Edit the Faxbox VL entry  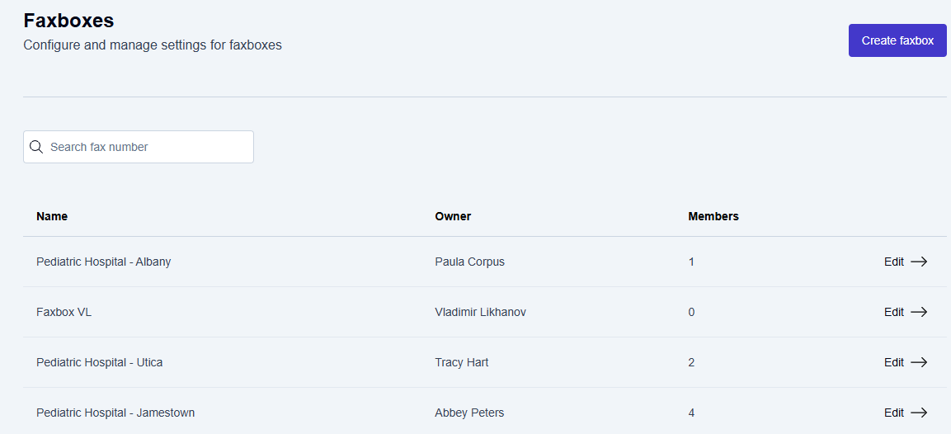[x=894, y=312]
